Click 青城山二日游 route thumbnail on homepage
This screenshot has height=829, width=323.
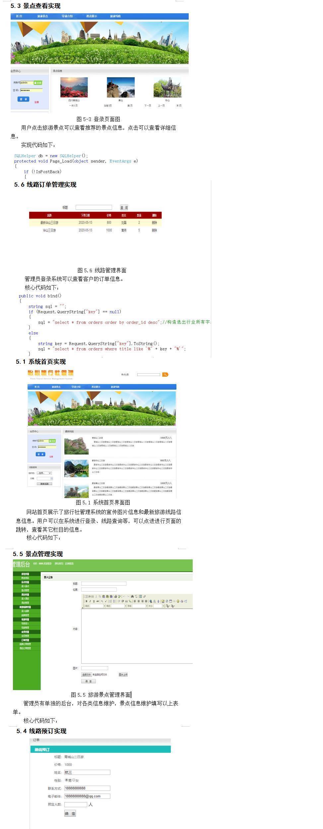coord(76,446)
